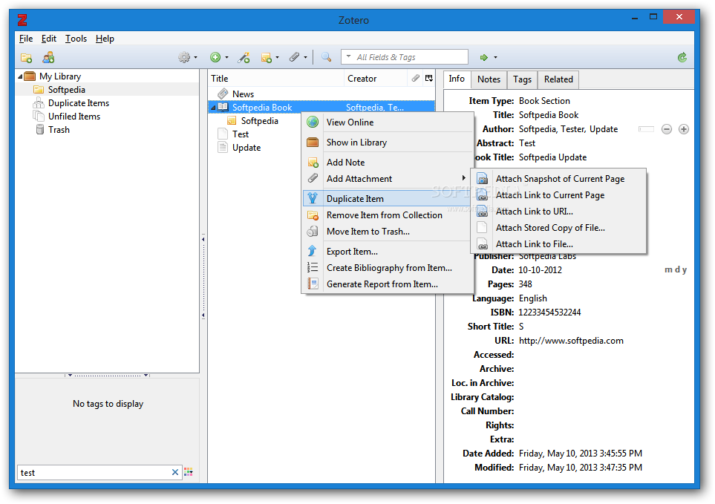The image size is (715, 504).
Task: Click the plus add author button
Action: click(x=684, y=129)
